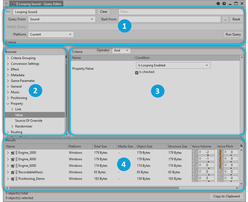Click the >> selector button beside query name
The width and height of the screenshot is (248, 202).
click(x=8, y=12)
